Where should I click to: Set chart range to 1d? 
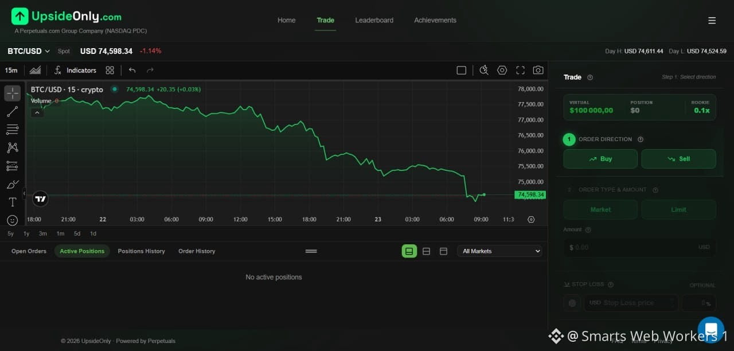tap(93, 234)
